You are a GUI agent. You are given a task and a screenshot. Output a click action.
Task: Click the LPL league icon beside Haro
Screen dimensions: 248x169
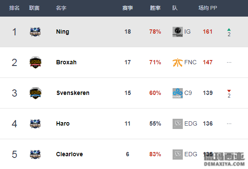[35, 124]
